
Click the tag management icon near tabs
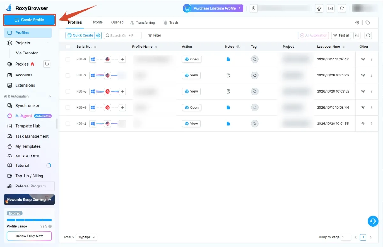[368, 23]
